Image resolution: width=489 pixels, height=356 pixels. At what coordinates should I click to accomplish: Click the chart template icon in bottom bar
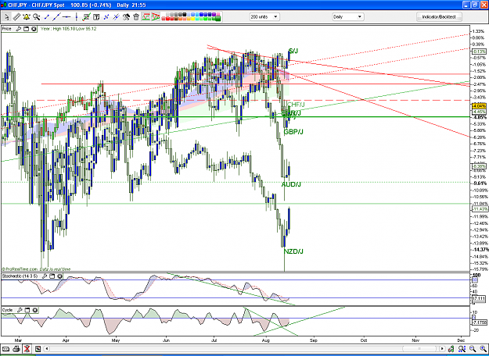38,349
